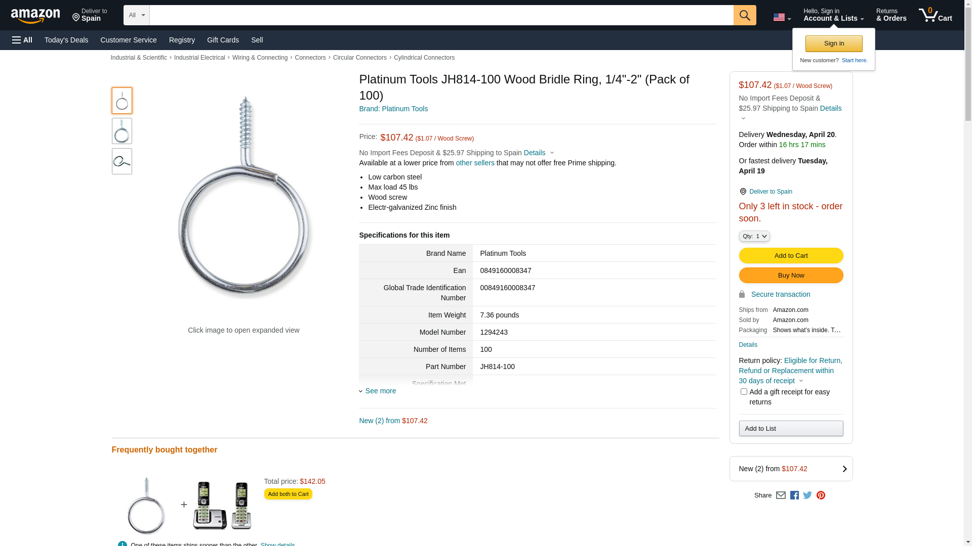This screenshot has width=972, height=546.
Task: Share the product on Twitter
Action: coord(807,495)
